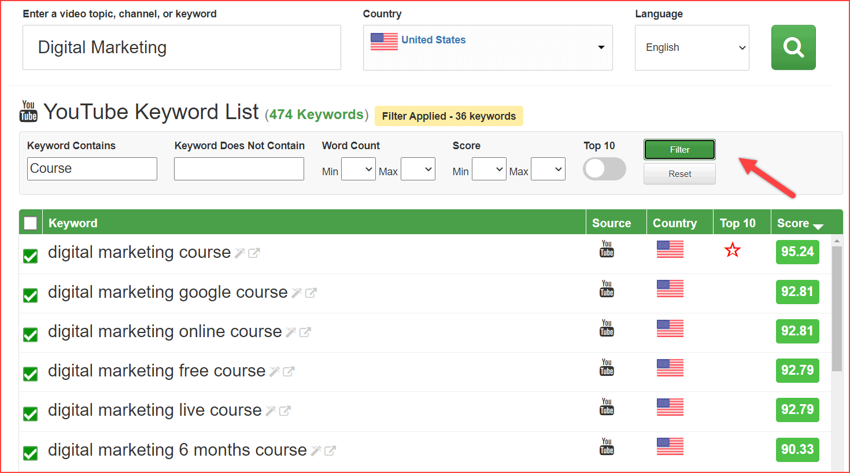Click the Reset button
850x473 pixels.
[x=679, y=174]
